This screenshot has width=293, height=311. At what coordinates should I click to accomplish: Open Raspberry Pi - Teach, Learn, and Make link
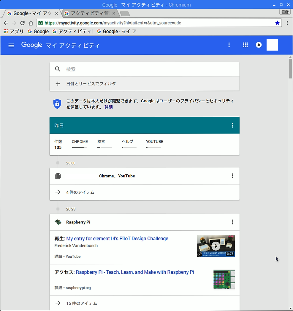tap(135, 272)
